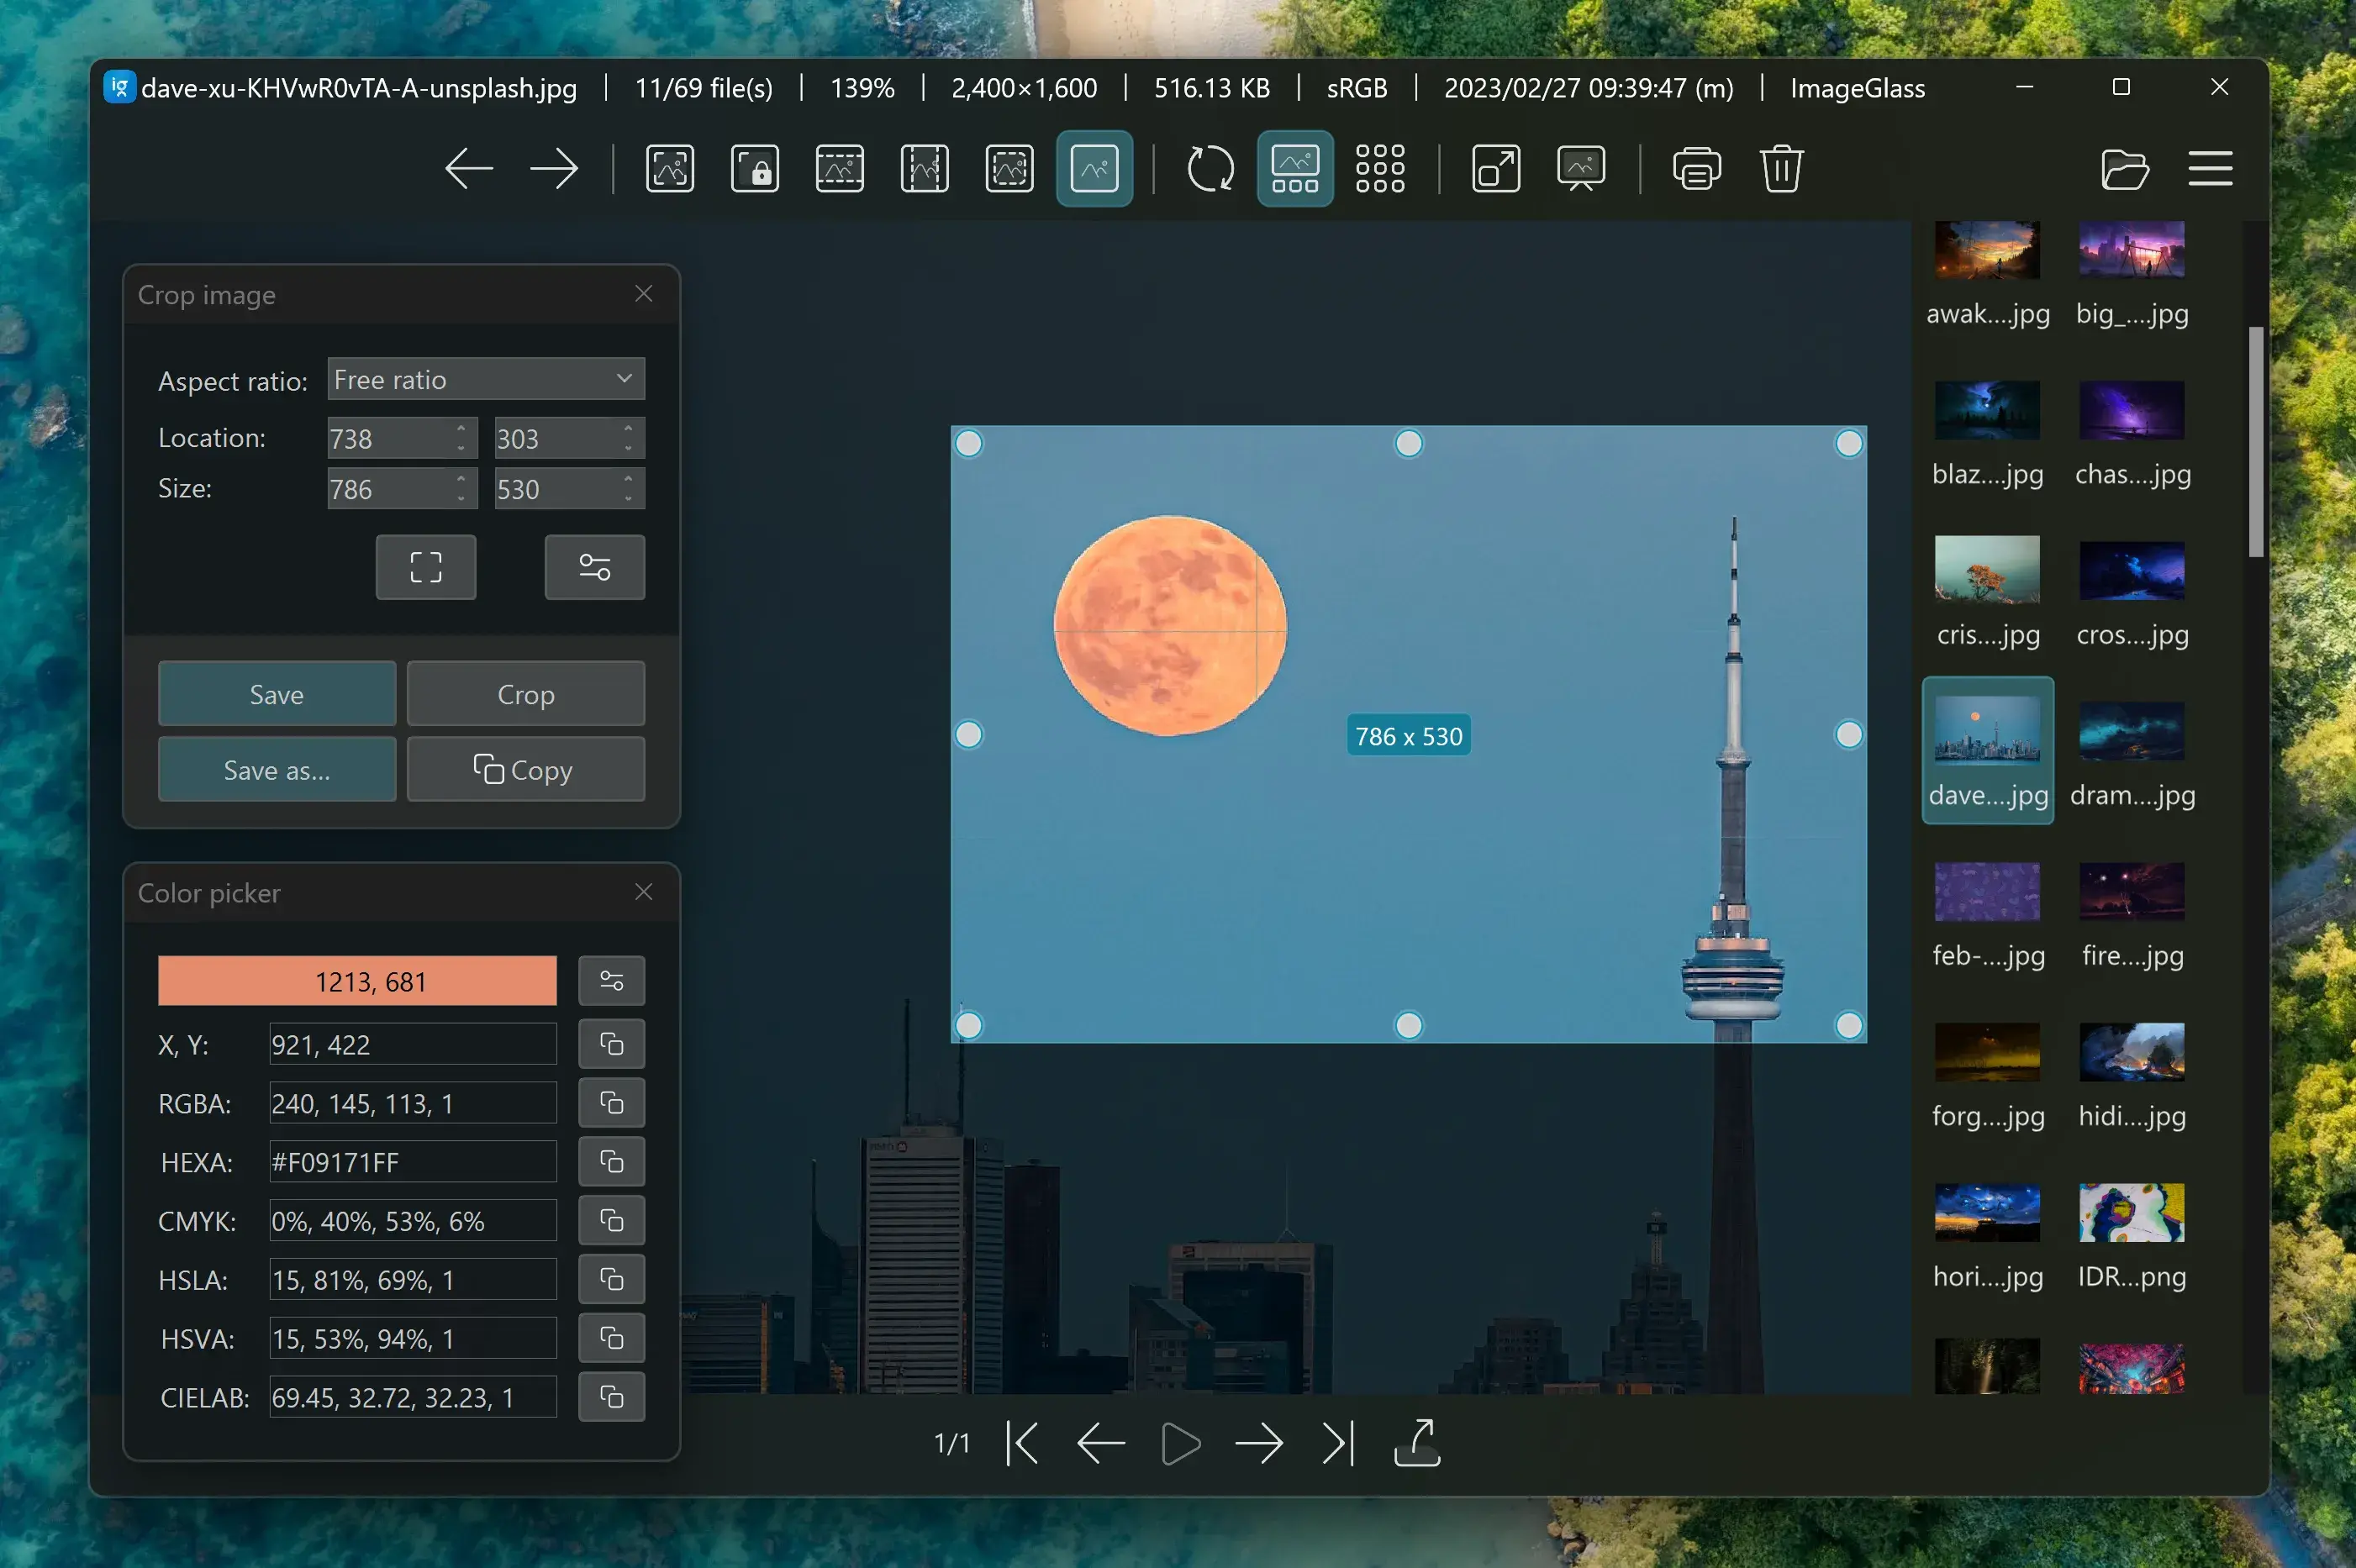The image size is (2356, 1568).
Task: Toggle the selection resize handles tool
Action: (x=427, y=567)
